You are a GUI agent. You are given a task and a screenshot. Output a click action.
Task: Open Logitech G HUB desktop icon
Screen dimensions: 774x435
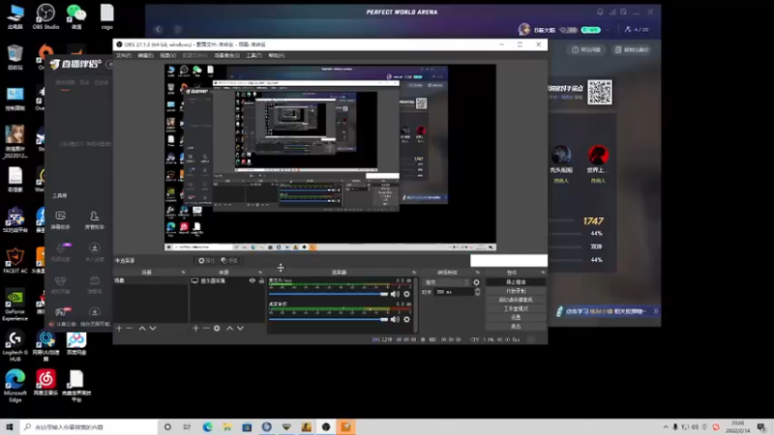[x=15, y=346]
